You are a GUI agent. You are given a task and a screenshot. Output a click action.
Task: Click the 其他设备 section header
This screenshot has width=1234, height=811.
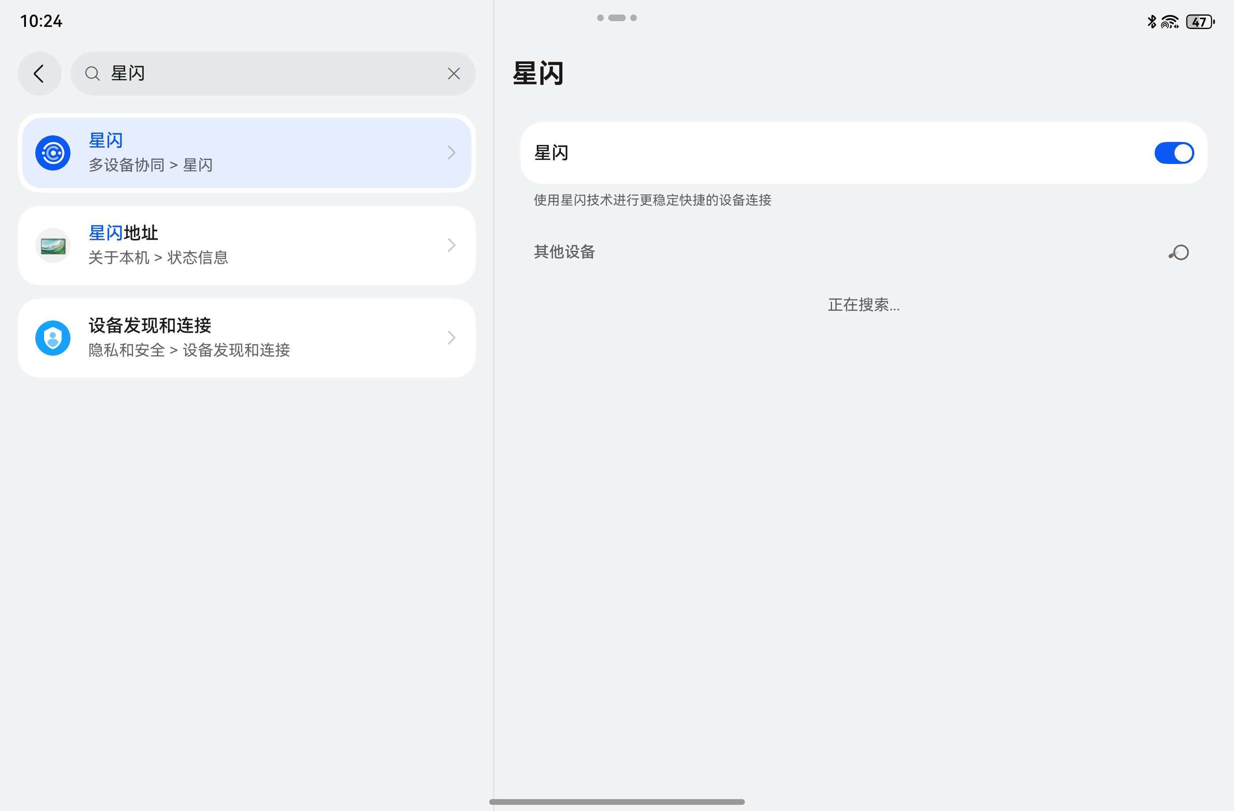pos(564,253)
